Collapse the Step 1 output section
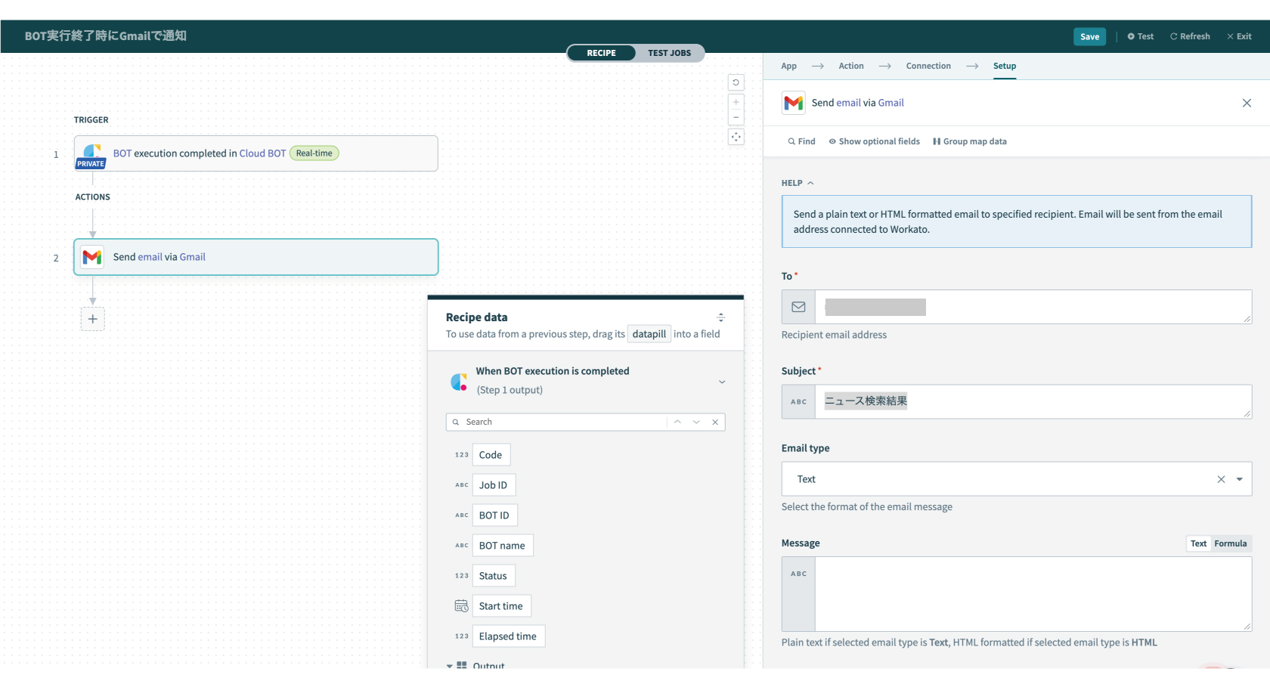The image size is (1270, 684). [x=722, y=382]
